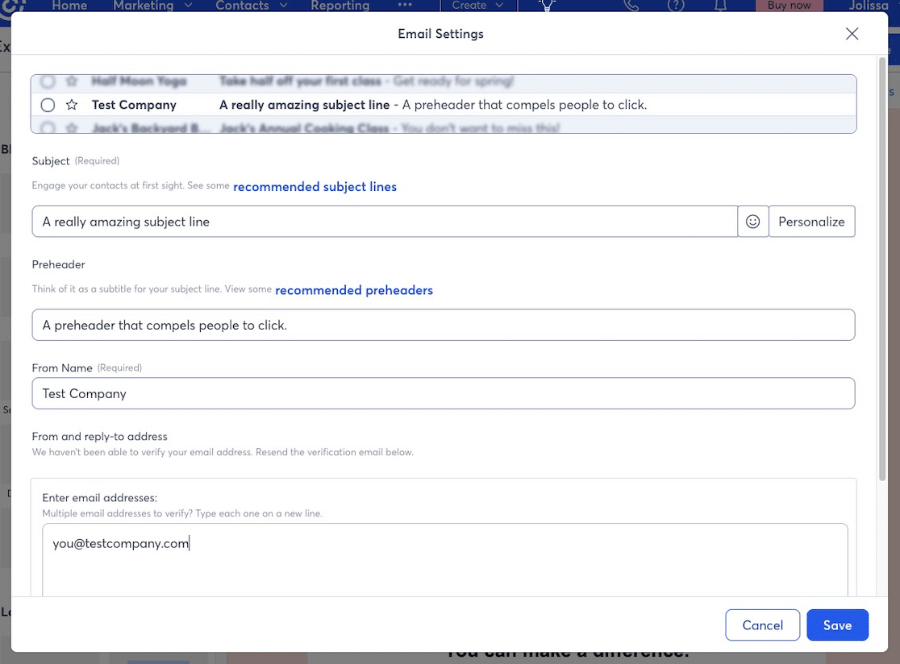
Task: View recommended subject lines
Action: click(315, 186)
